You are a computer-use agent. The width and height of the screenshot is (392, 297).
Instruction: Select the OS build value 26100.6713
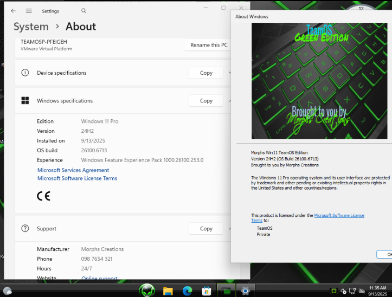pyautogui.click(x=94, y=150)
